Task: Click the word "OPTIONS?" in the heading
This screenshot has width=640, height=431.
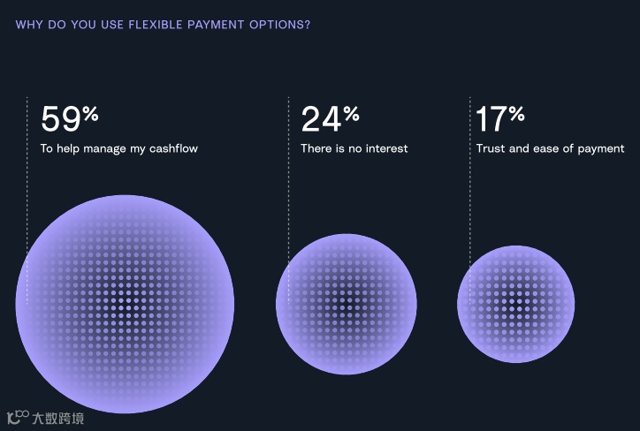Action: click(278, 24)
